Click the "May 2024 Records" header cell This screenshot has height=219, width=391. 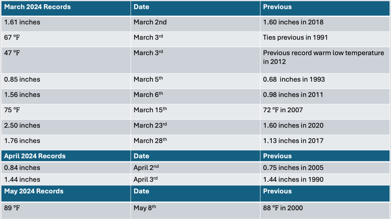point(34,191)
